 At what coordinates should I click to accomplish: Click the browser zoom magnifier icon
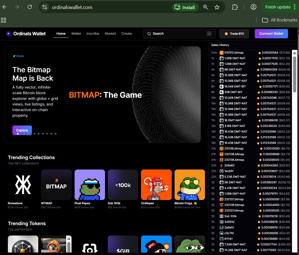coord(206,7)
